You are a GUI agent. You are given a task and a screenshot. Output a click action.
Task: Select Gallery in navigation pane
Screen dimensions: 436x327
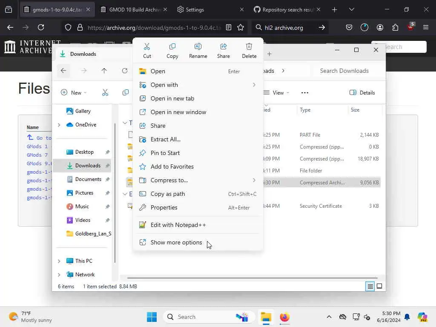point(83,111)
